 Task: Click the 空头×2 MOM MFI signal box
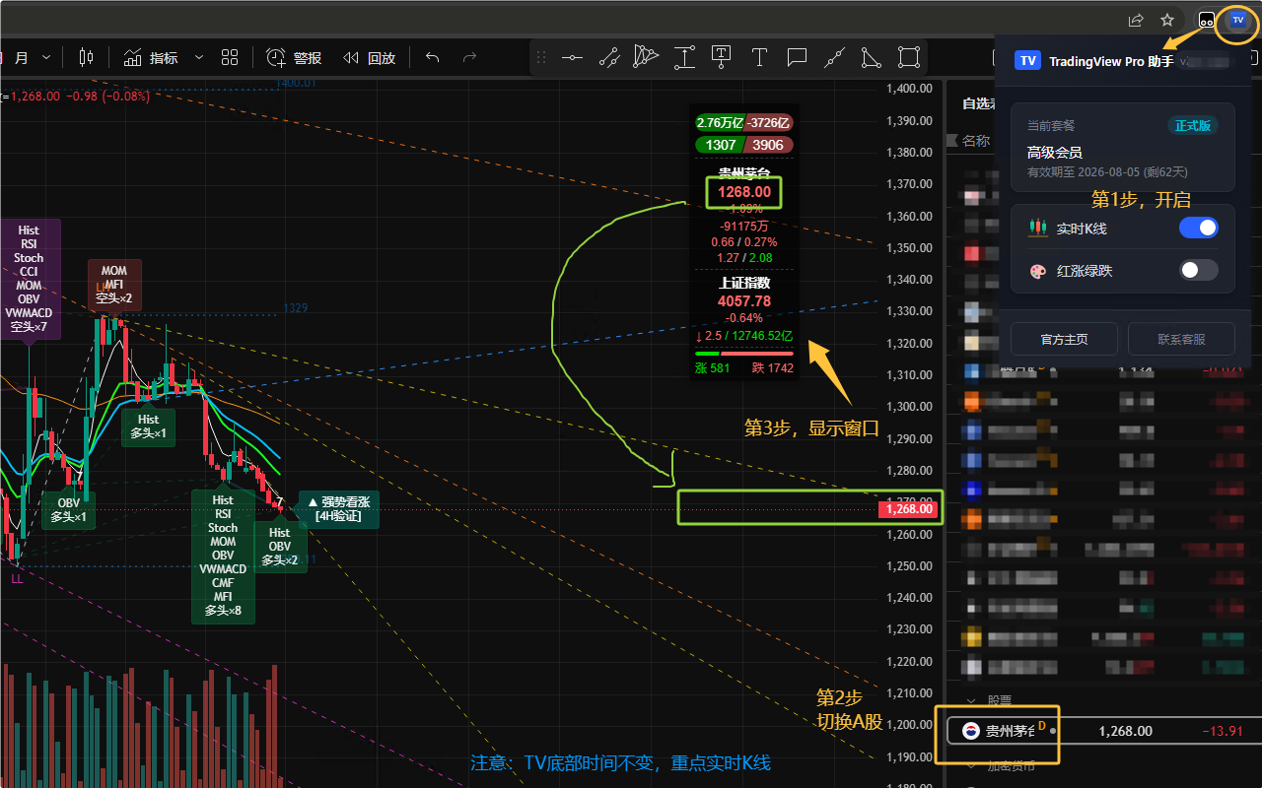(x=114, y=285)
